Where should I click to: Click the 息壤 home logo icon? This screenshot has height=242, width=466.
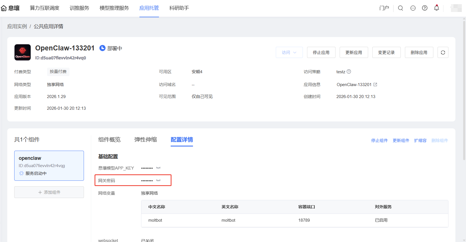(x=4, y=8)
